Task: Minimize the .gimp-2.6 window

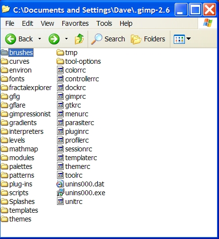Action: (x=181, y=10)
